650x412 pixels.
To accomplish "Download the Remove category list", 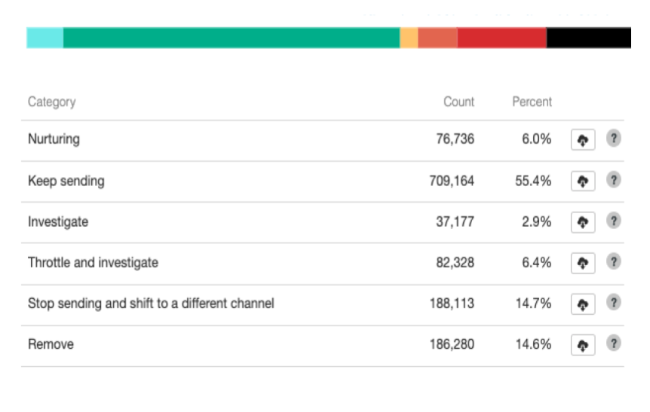I will pos(583,345).
